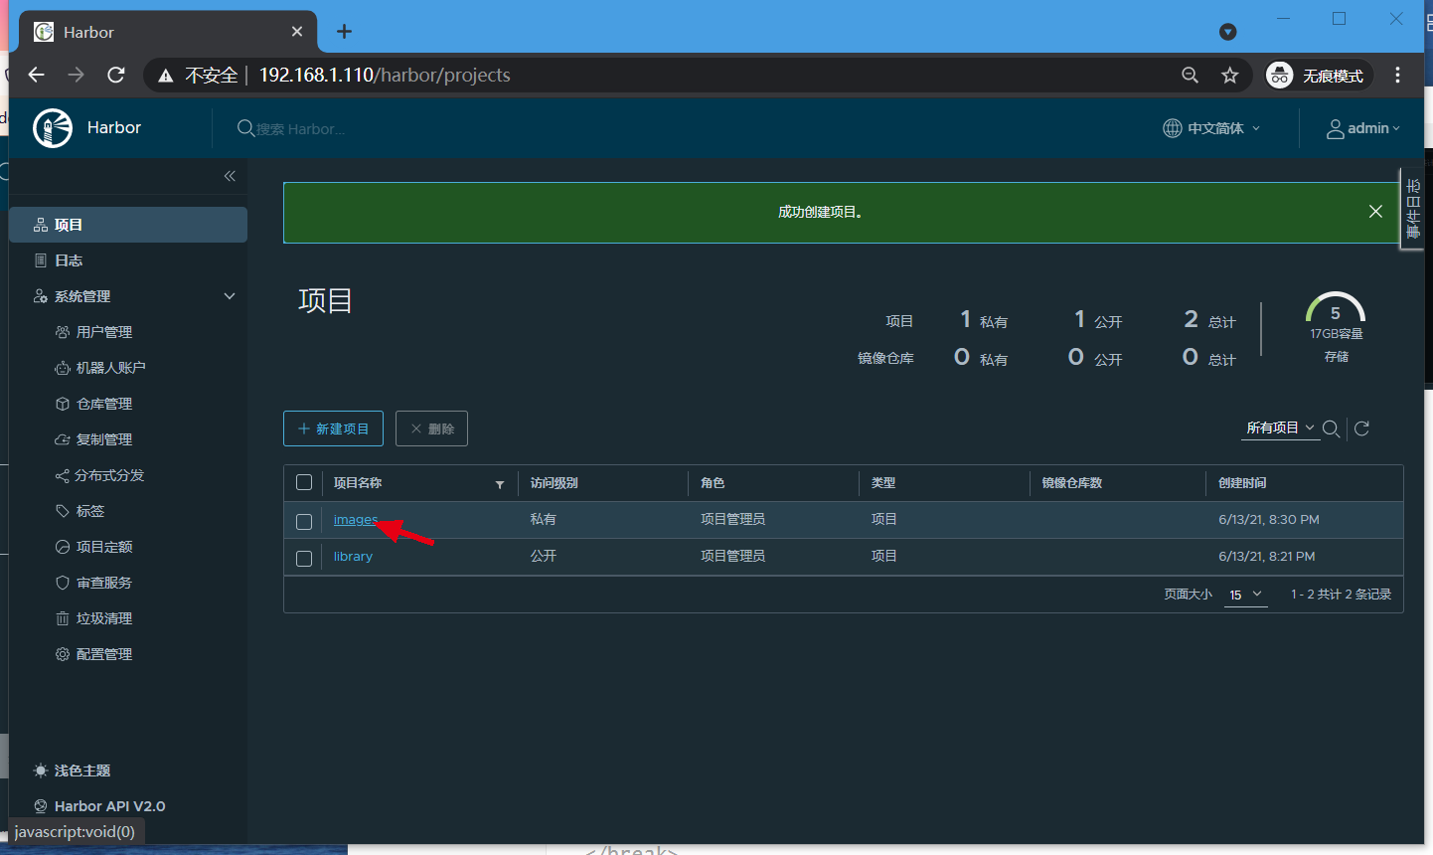Sort by the type column header
The height and width of the screenshot is (855, 1433).
coord(883,483)
